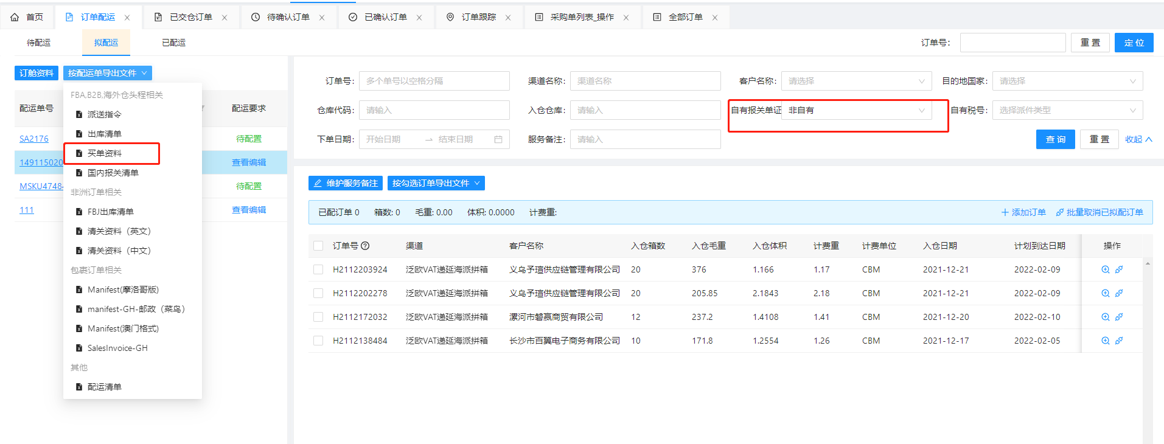Click the link icon for order H2112202278
The width and height of the screenshot is (1164, 444).
click(1119, 293)
